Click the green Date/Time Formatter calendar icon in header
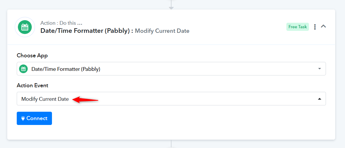The height and width of the screenshot is (148, 345). coord(25,27)
